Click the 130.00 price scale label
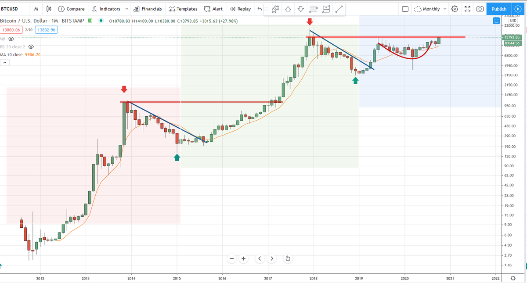 pyautogui.click(x=509, y=156)
